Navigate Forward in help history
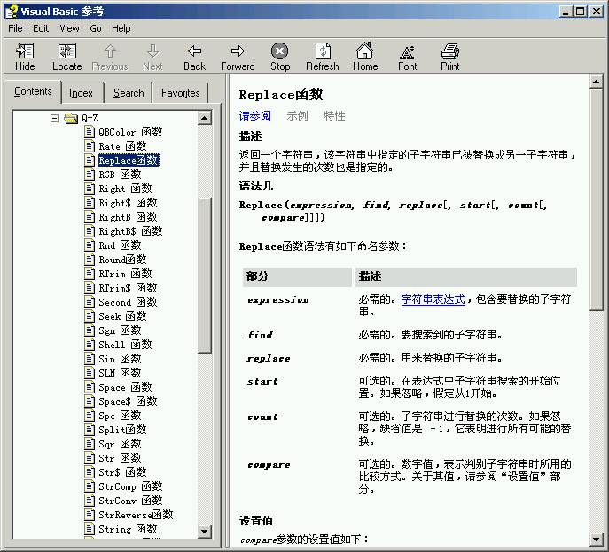The image size is (609, 552). (238, 57)
